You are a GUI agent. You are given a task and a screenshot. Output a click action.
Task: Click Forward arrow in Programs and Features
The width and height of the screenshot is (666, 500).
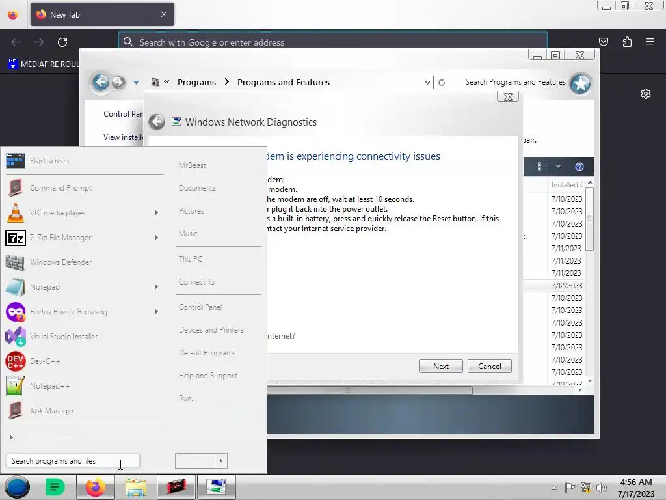pos(118,82)
